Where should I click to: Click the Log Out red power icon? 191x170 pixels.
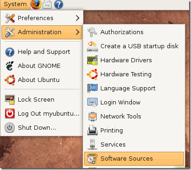10,113
